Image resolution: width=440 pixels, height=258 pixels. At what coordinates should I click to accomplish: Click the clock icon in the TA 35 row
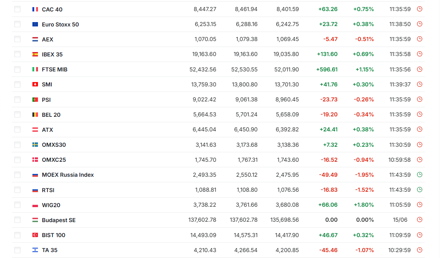click(x=419, y=250)
